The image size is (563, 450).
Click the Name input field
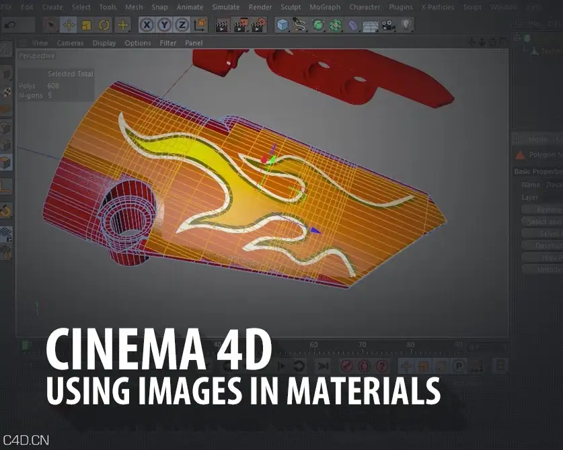(554, 185)
